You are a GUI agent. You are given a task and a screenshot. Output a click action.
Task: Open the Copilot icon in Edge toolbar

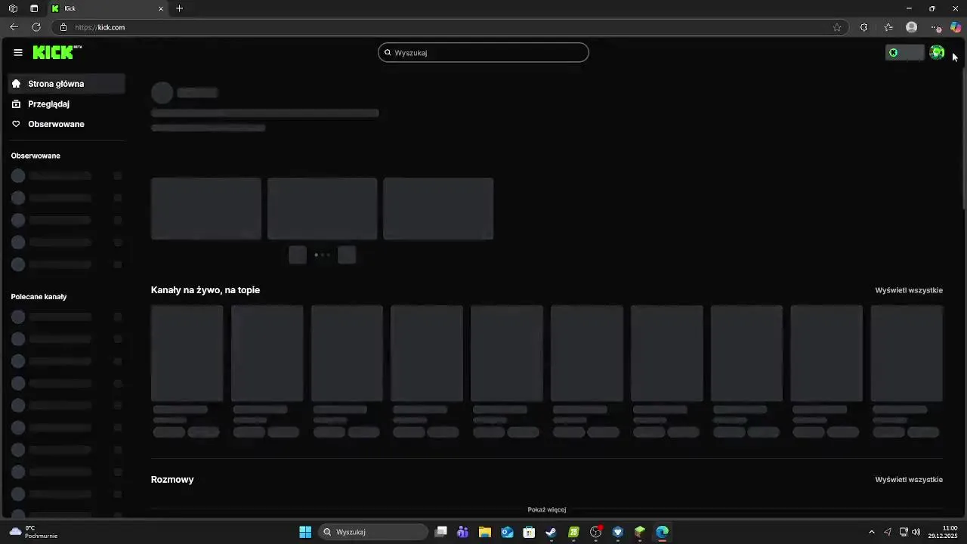[956, 27]
